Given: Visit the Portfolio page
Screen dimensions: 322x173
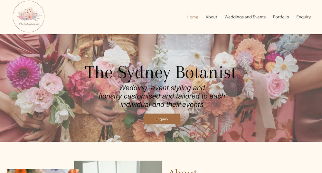Looking at the screenshot, I should (x=281, y=17).
